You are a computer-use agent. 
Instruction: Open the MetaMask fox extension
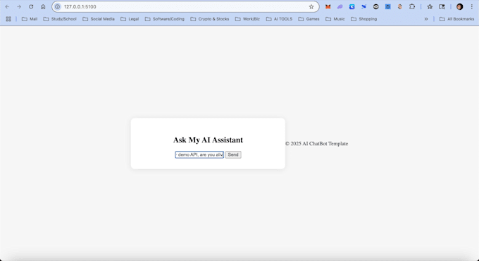[x=328, y=7]
